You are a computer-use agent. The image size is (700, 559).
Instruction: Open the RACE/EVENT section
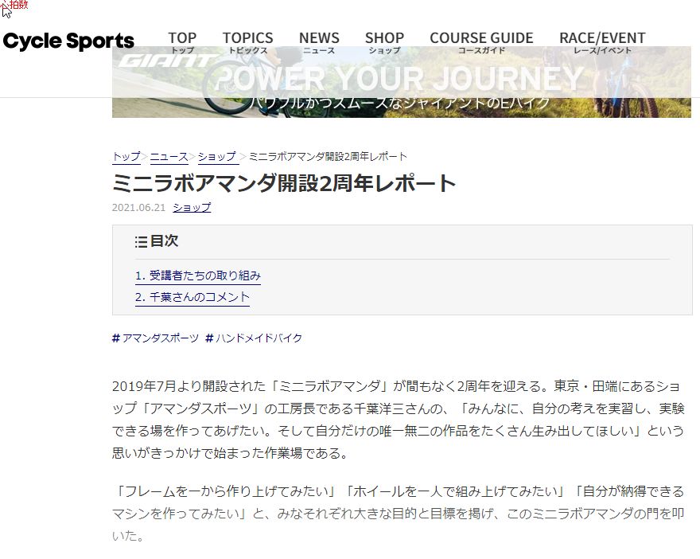[x=602, y=42]
